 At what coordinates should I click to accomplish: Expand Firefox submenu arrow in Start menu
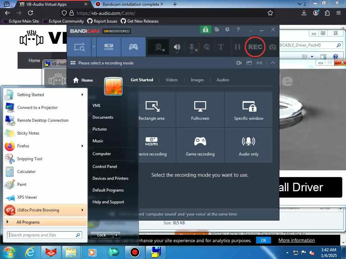tap(82, 146)
